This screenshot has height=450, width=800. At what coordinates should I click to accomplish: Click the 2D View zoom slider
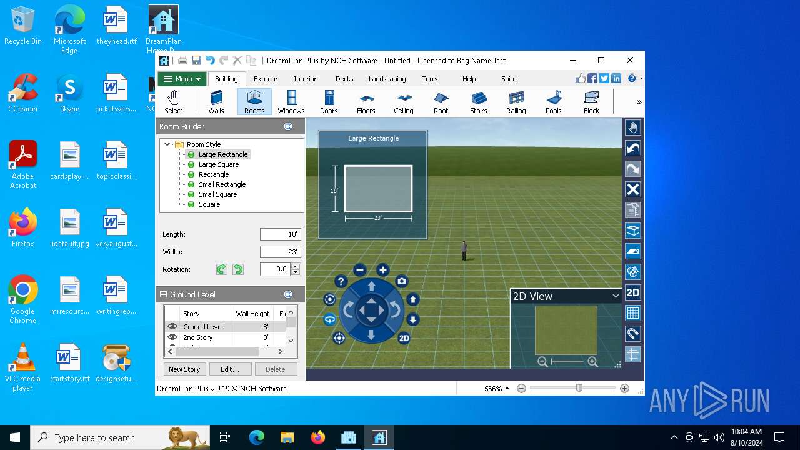tap(567, 362)
